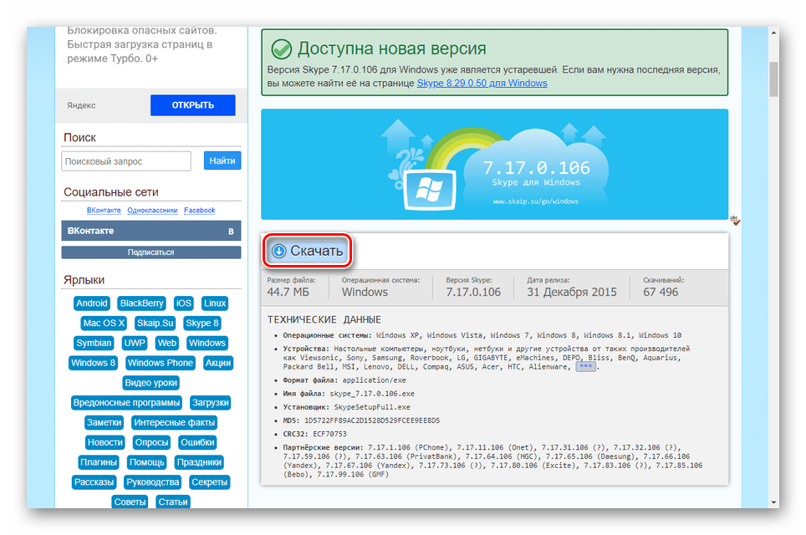Screen dimensions: 806x535
Task: Click the green checkmark icon
Action: [281, 49]
